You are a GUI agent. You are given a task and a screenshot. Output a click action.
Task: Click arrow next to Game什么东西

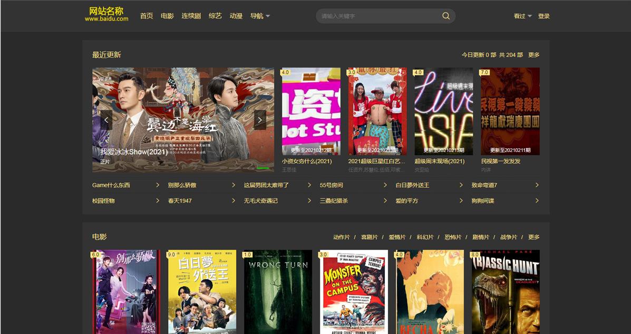158,185
